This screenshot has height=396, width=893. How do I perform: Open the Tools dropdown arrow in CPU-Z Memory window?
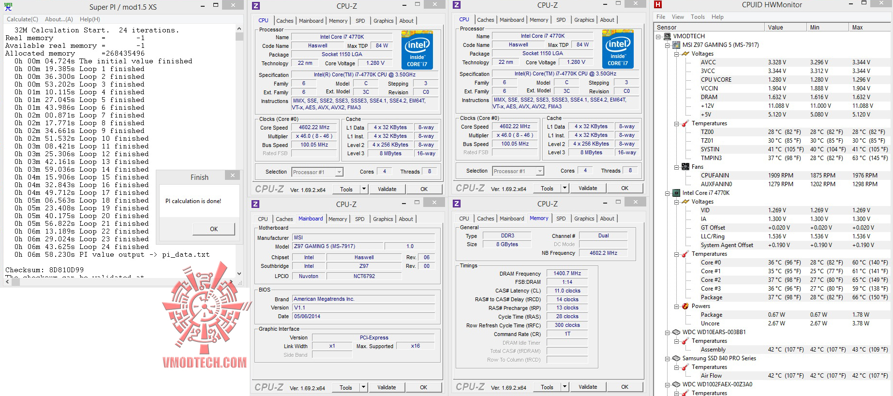(565, 387)
